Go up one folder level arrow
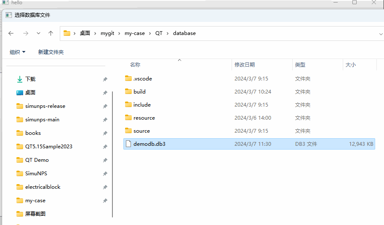384x225 pixels. coord(51,33)
